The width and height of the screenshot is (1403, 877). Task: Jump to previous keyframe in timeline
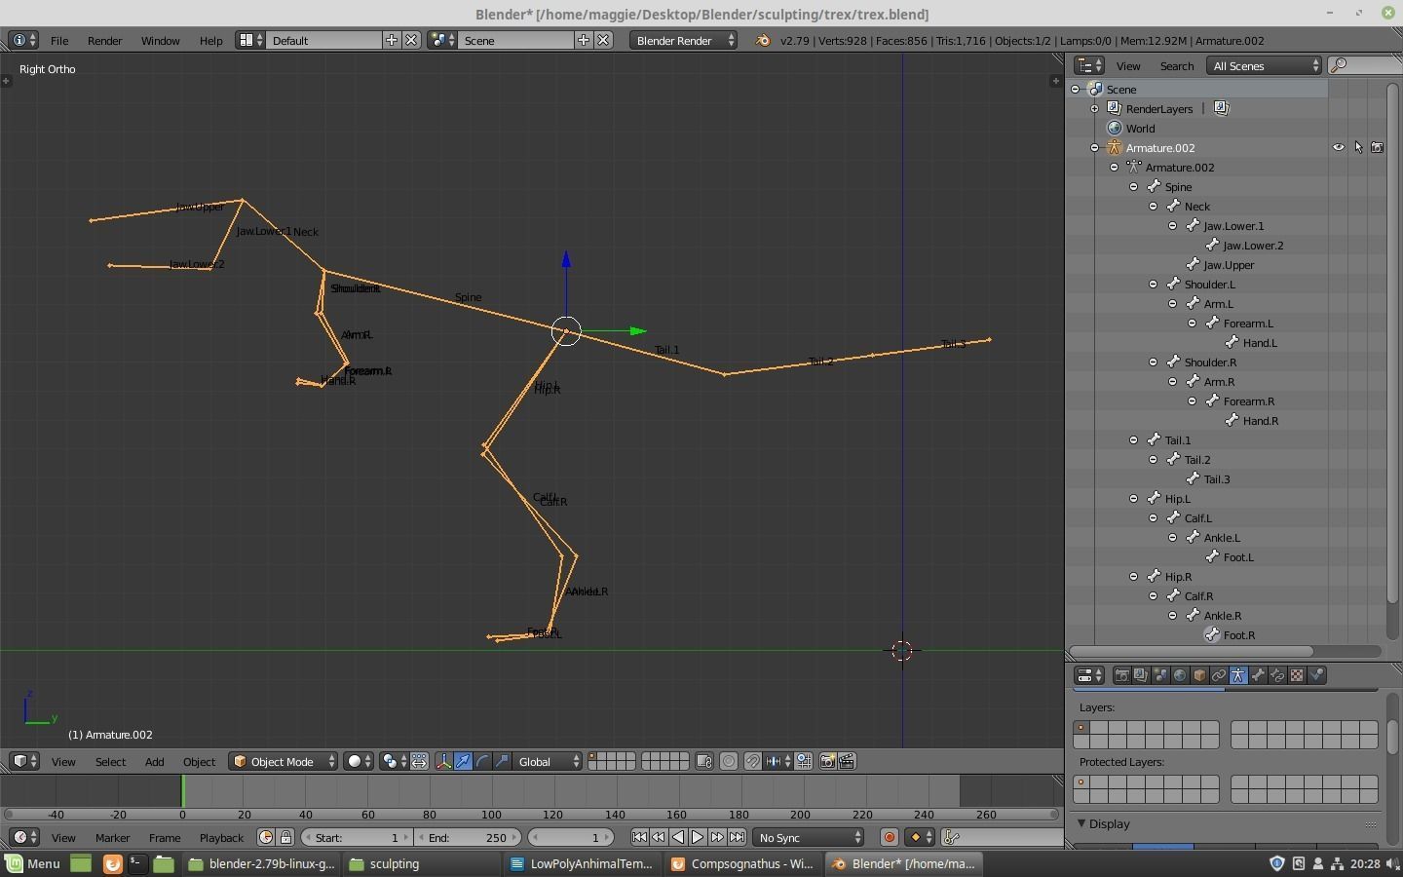point(659,837)
